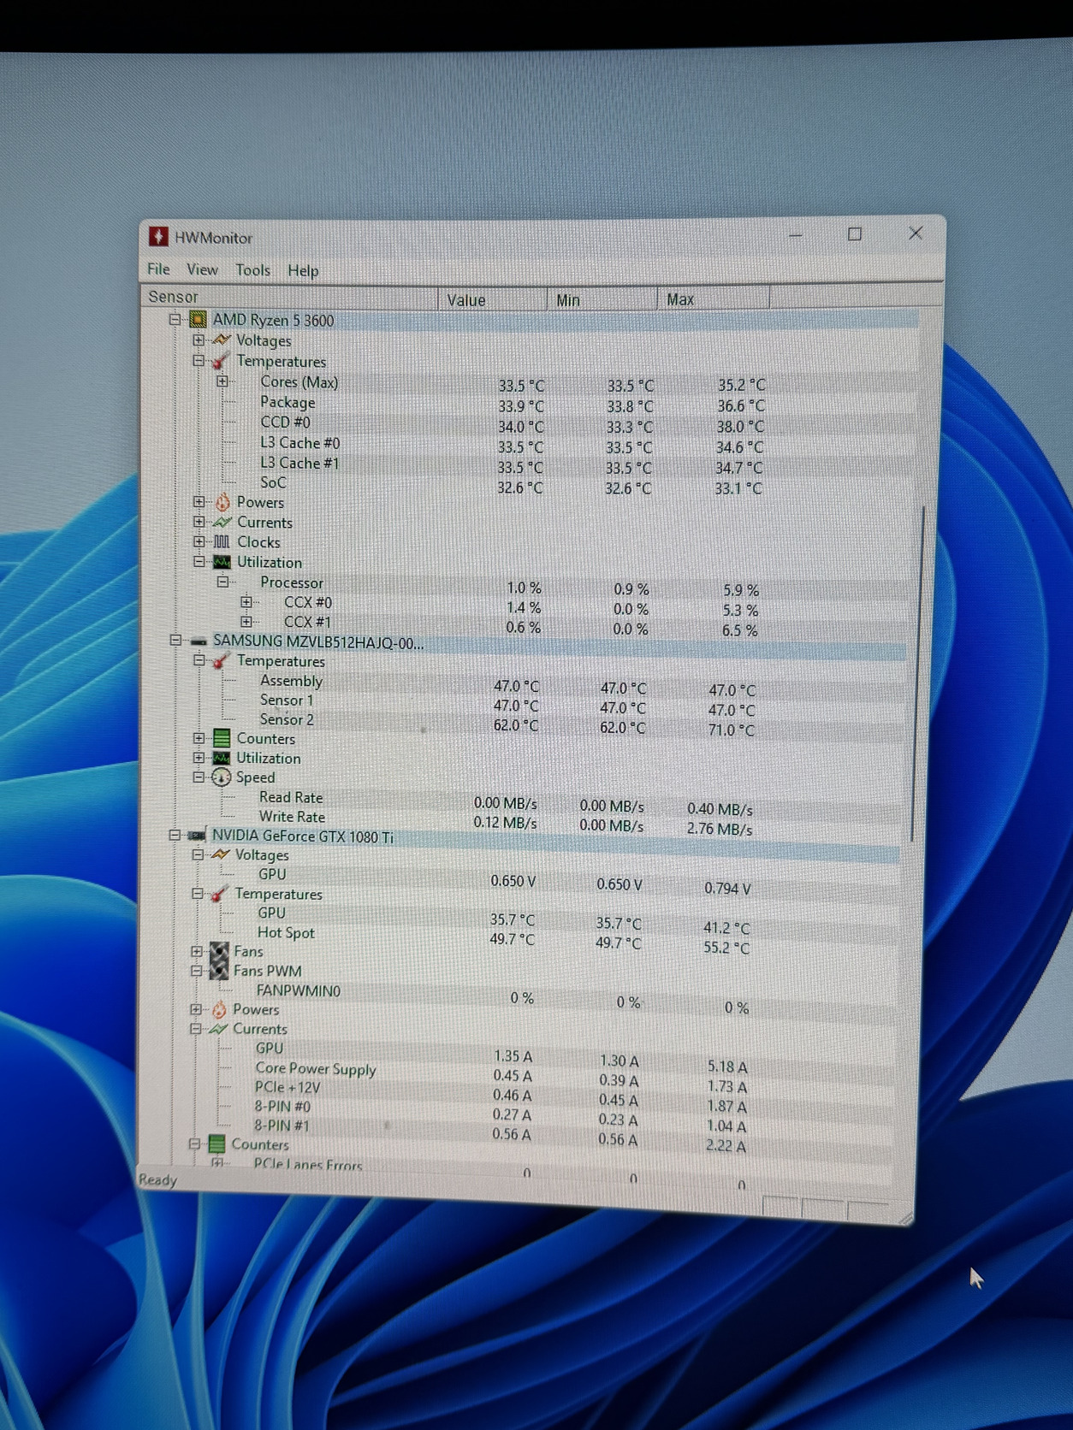Screen dimensions: 1073x1430
Task: Click the GPU Voltages lightning icon
Action: pos(220,854)
